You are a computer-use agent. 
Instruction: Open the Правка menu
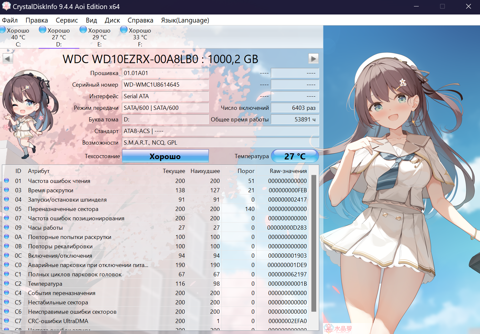pos(37,20)
